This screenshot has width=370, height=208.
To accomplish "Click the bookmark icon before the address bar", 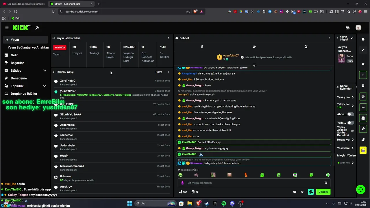I will (54, 12).
